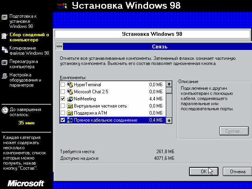The height and width of the screenshot is (189, 252).
Task: Click the Перезагрузка компьютера step text
Action: tap(24, 64)
